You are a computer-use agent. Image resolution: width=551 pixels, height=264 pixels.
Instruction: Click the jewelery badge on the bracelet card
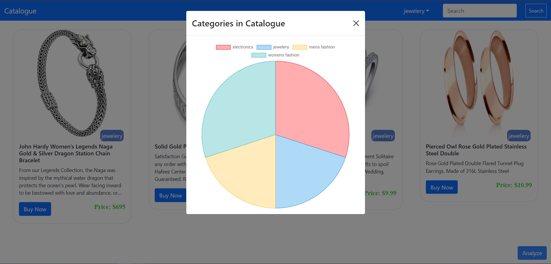[112, 136]
